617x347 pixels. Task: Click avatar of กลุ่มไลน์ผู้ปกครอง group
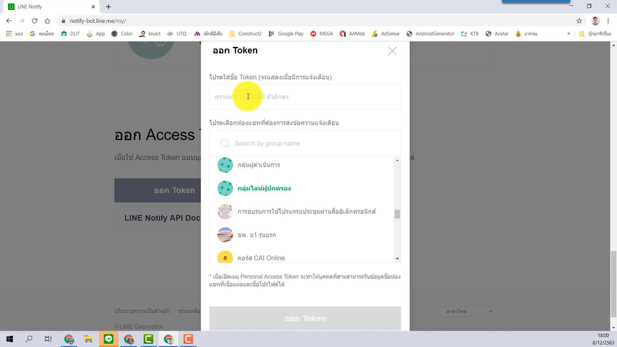(x=225, y=188)
